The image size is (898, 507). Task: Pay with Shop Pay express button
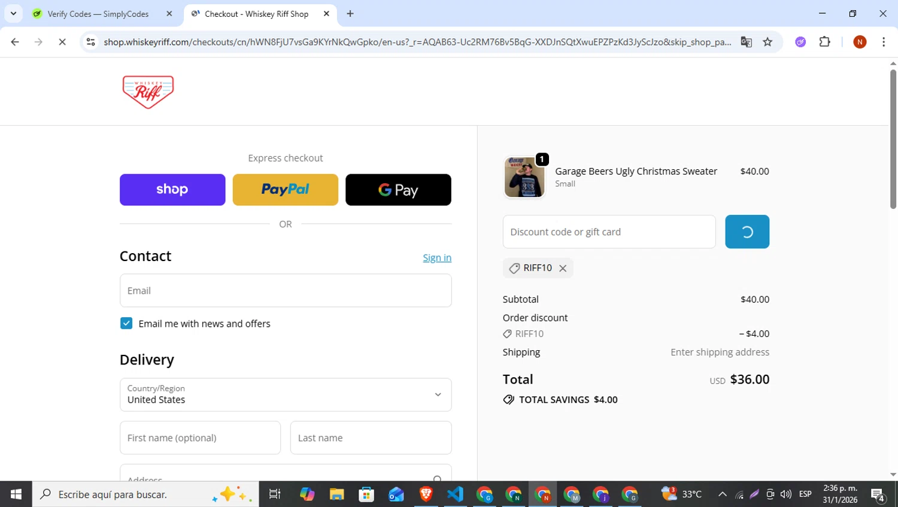(x=172, y=190)
